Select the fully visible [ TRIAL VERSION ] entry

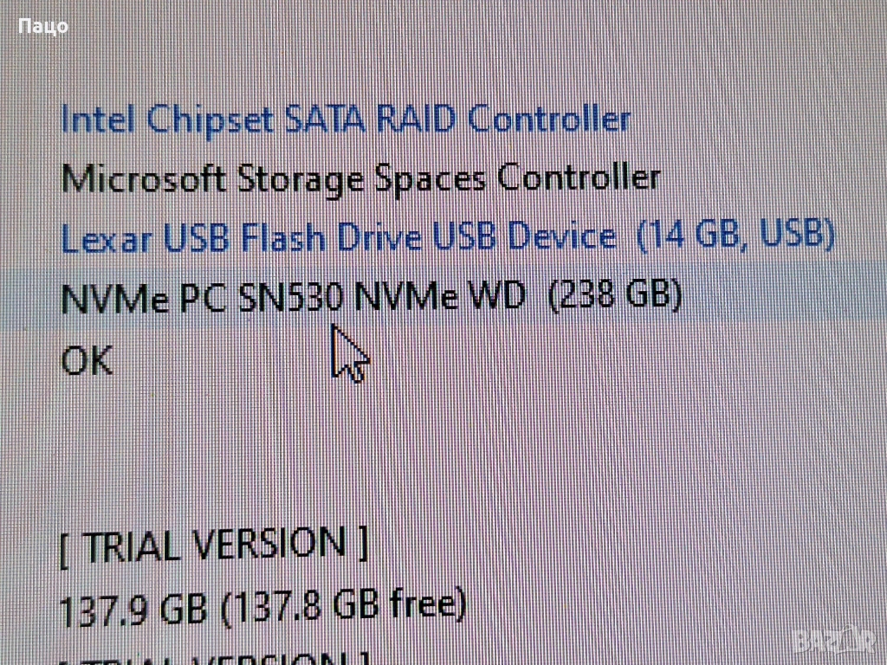coord(214,546)
